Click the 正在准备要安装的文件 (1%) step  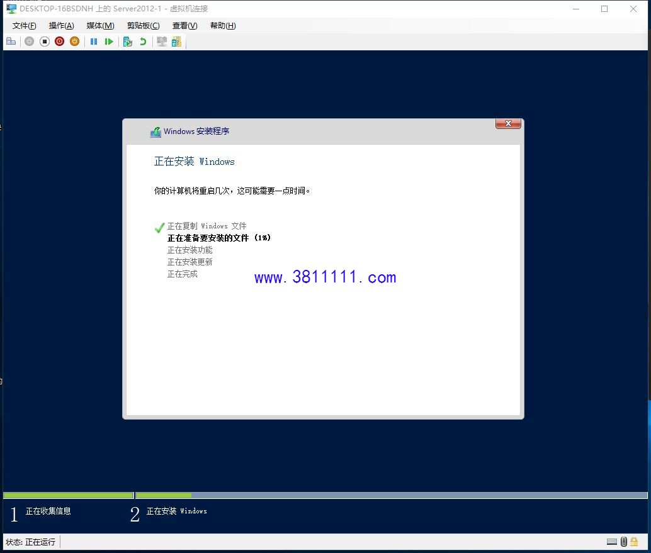(x=219, y=238)
